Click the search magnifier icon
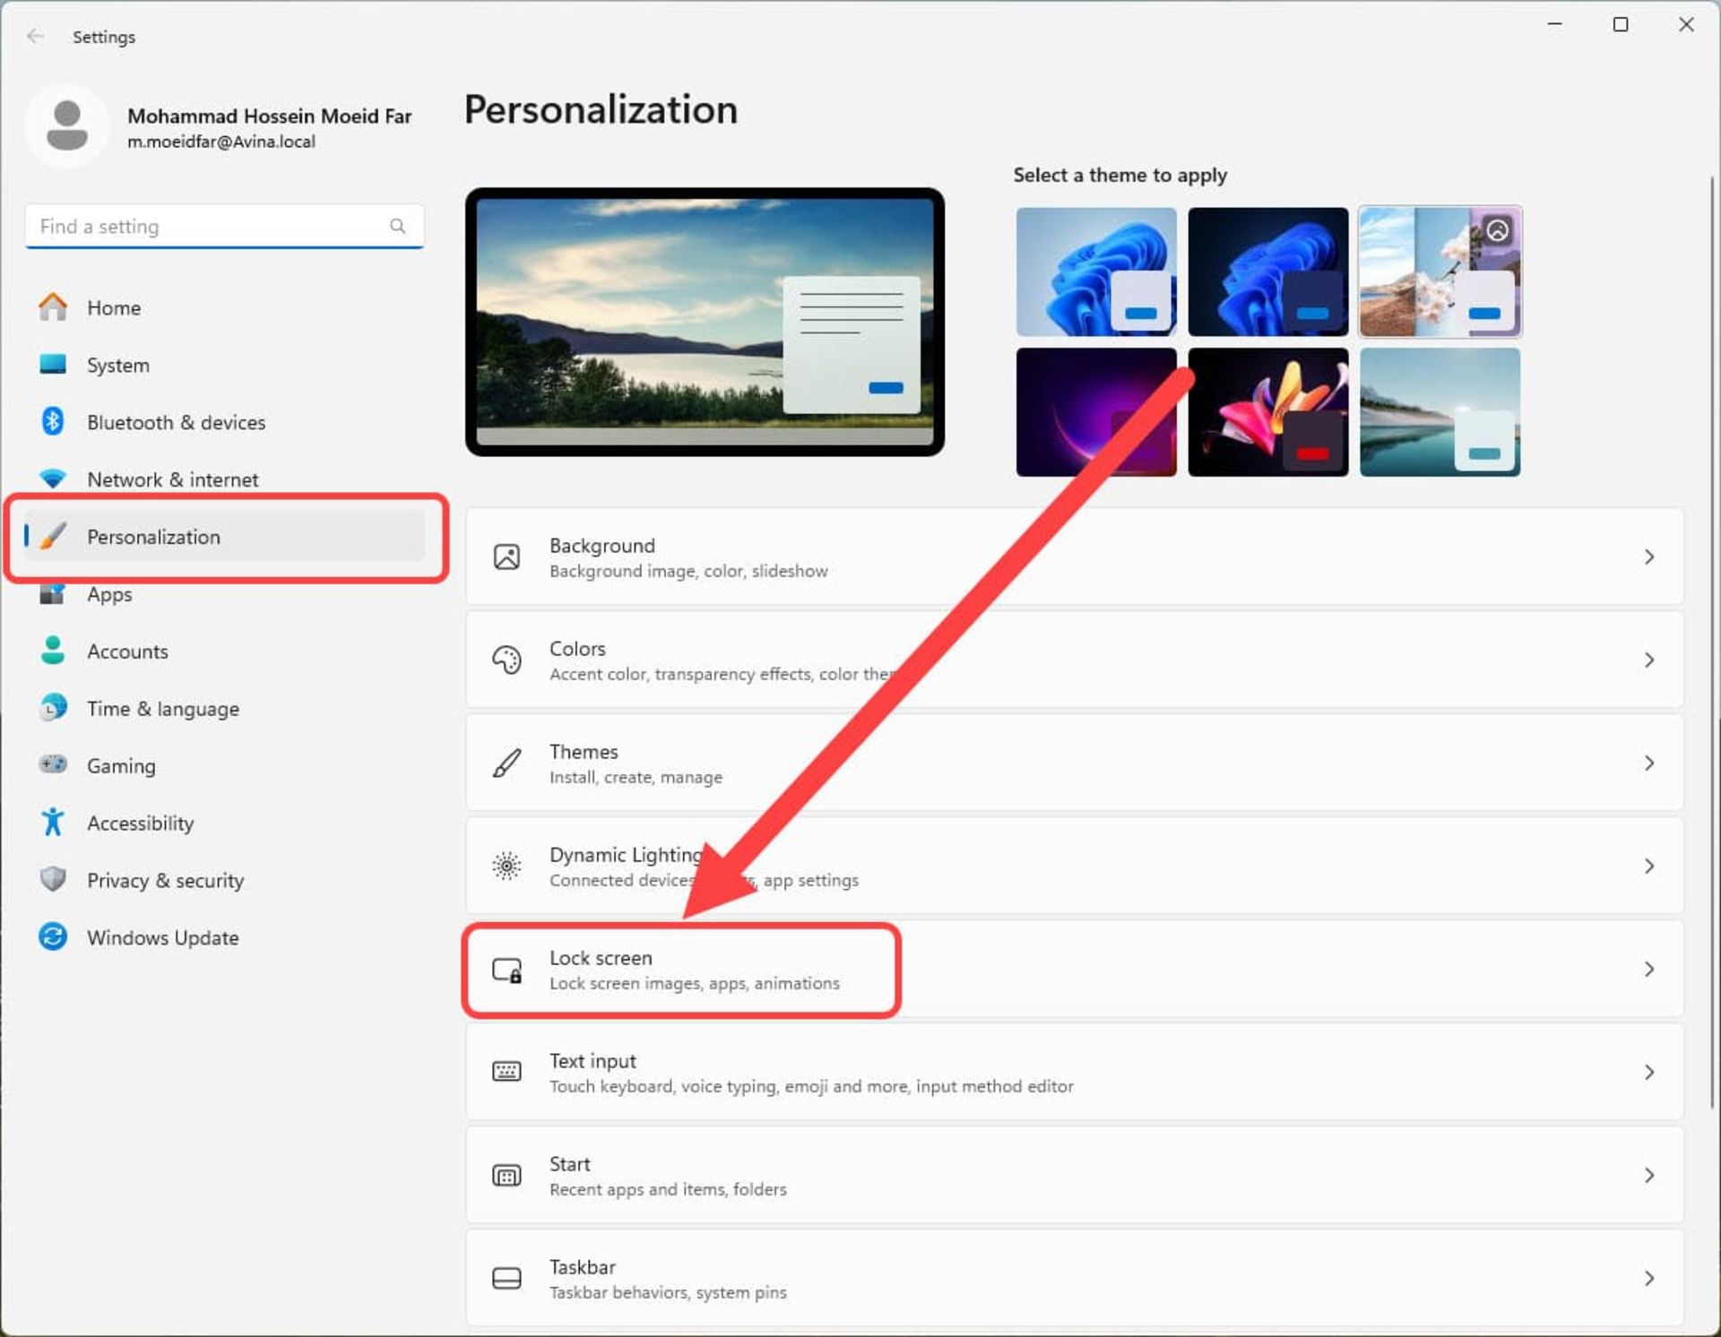Image resolution: width=1721 pixels, height=1337 pixels. 397,226
